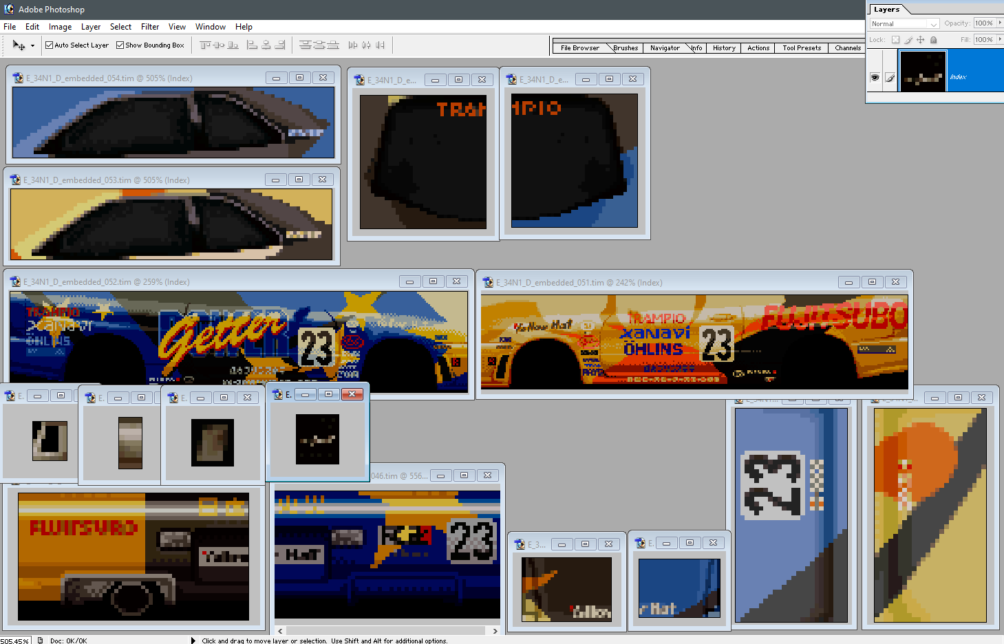Open the File Browser from the palette well

579,47
